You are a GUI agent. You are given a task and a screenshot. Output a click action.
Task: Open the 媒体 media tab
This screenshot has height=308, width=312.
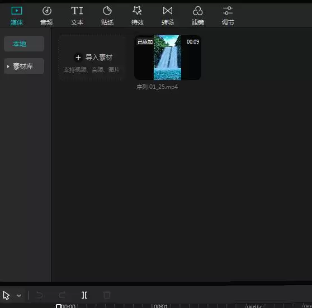click(17, 16)
